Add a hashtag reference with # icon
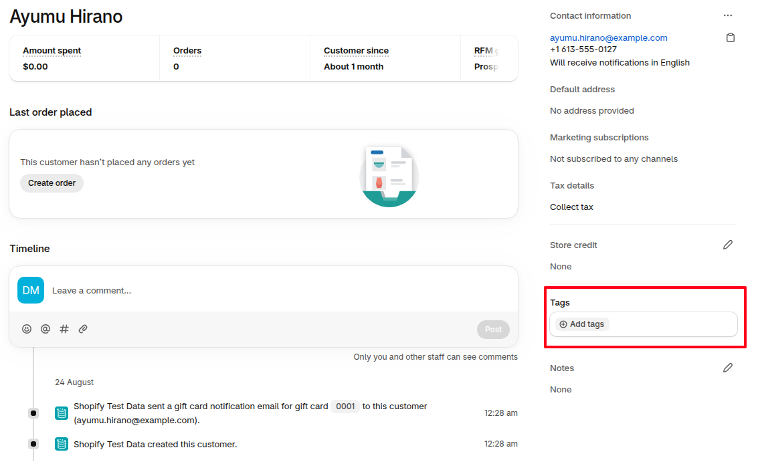Viewport: 760px width, 466px height. click(x=64, y=329)
